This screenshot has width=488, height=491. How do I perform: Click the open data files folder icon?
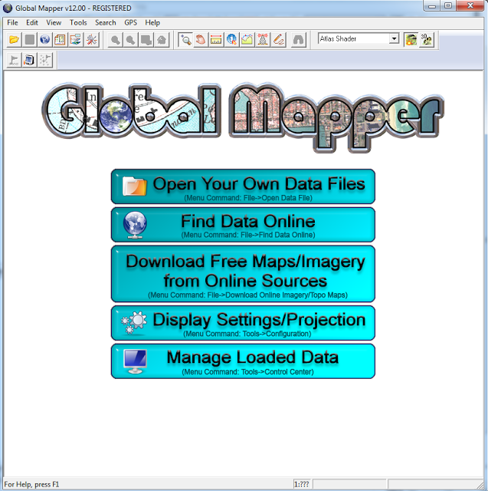tap(14, 40)
